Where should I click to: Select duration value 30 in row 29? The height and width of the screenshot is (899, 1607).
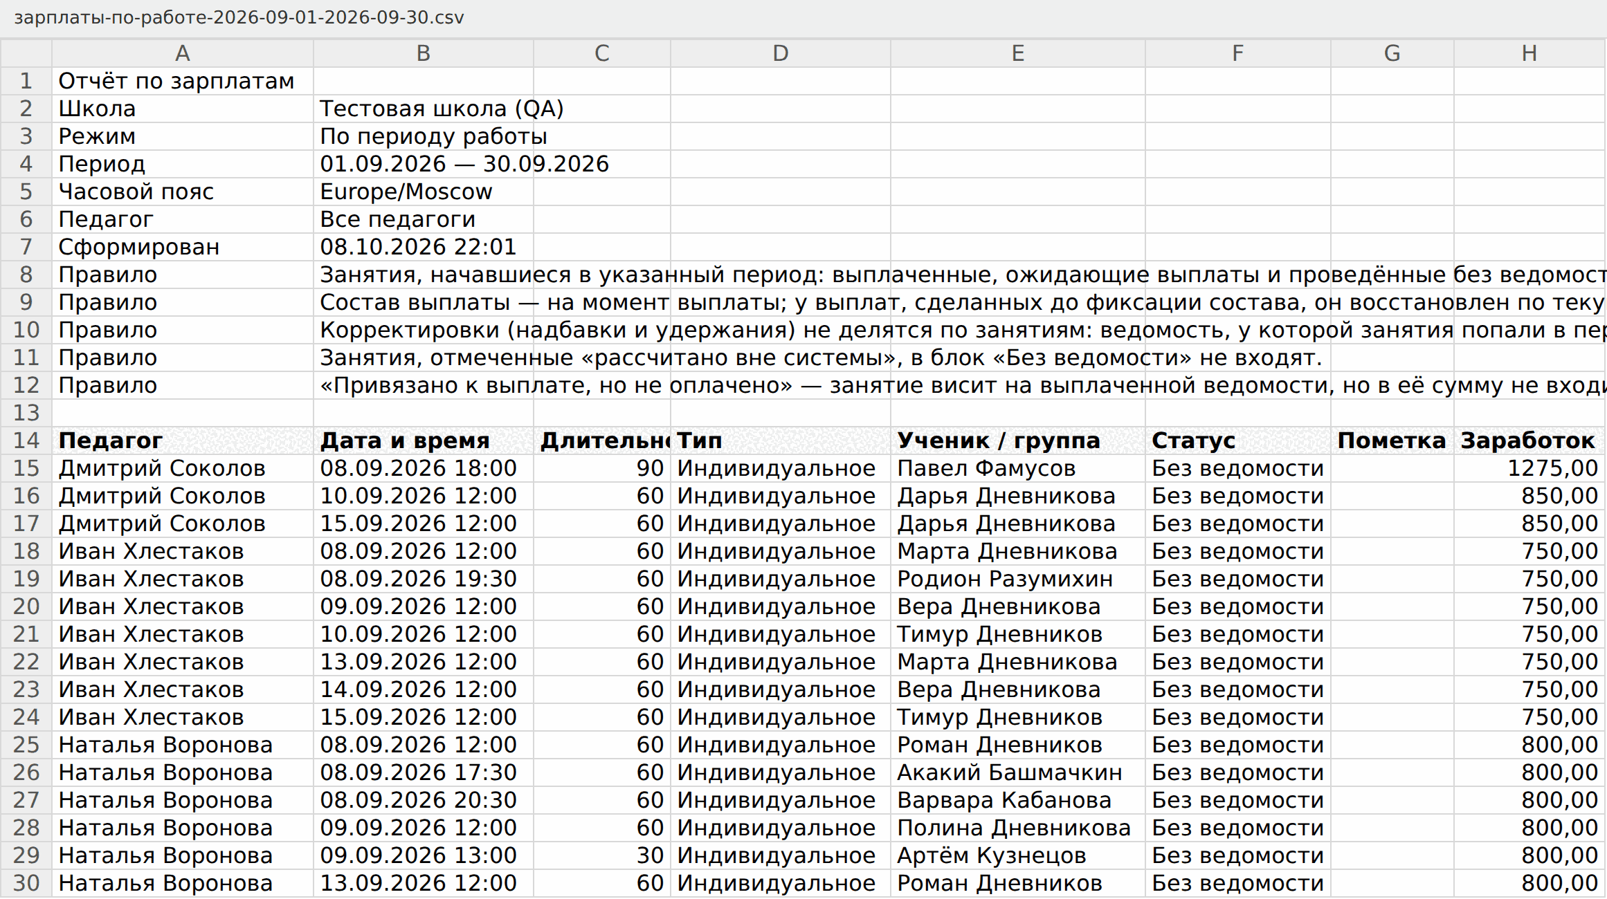click(x=602, y=855)
